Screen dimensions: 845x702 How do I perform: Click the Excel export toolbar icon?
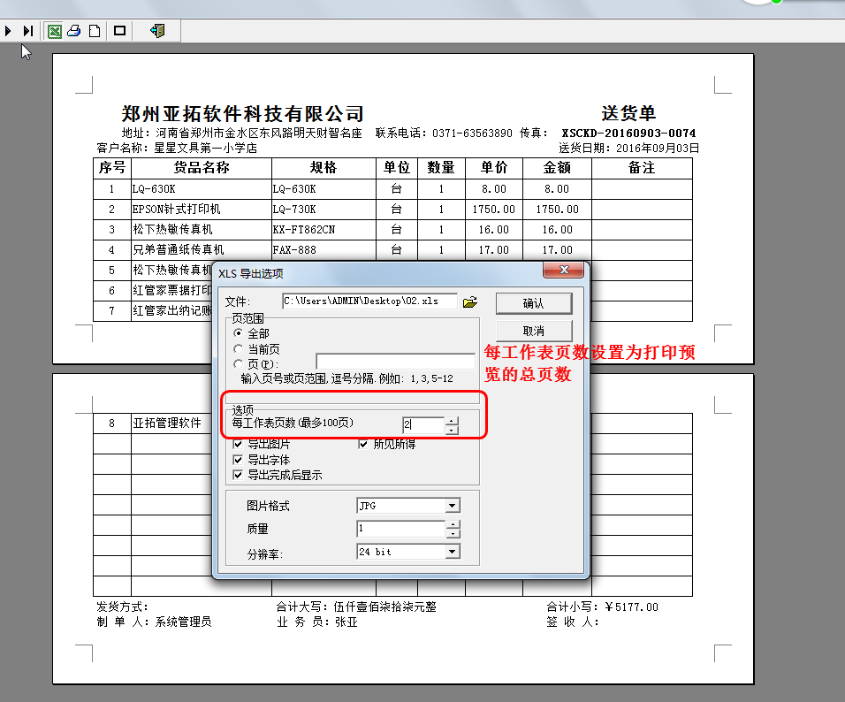55,31
